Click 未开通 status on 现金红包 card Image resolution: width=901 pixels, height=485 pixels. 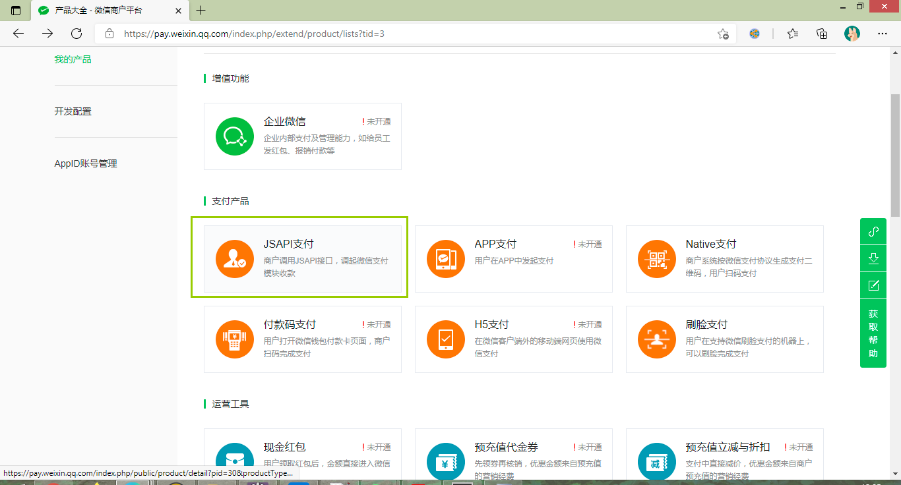pos(377,447)
